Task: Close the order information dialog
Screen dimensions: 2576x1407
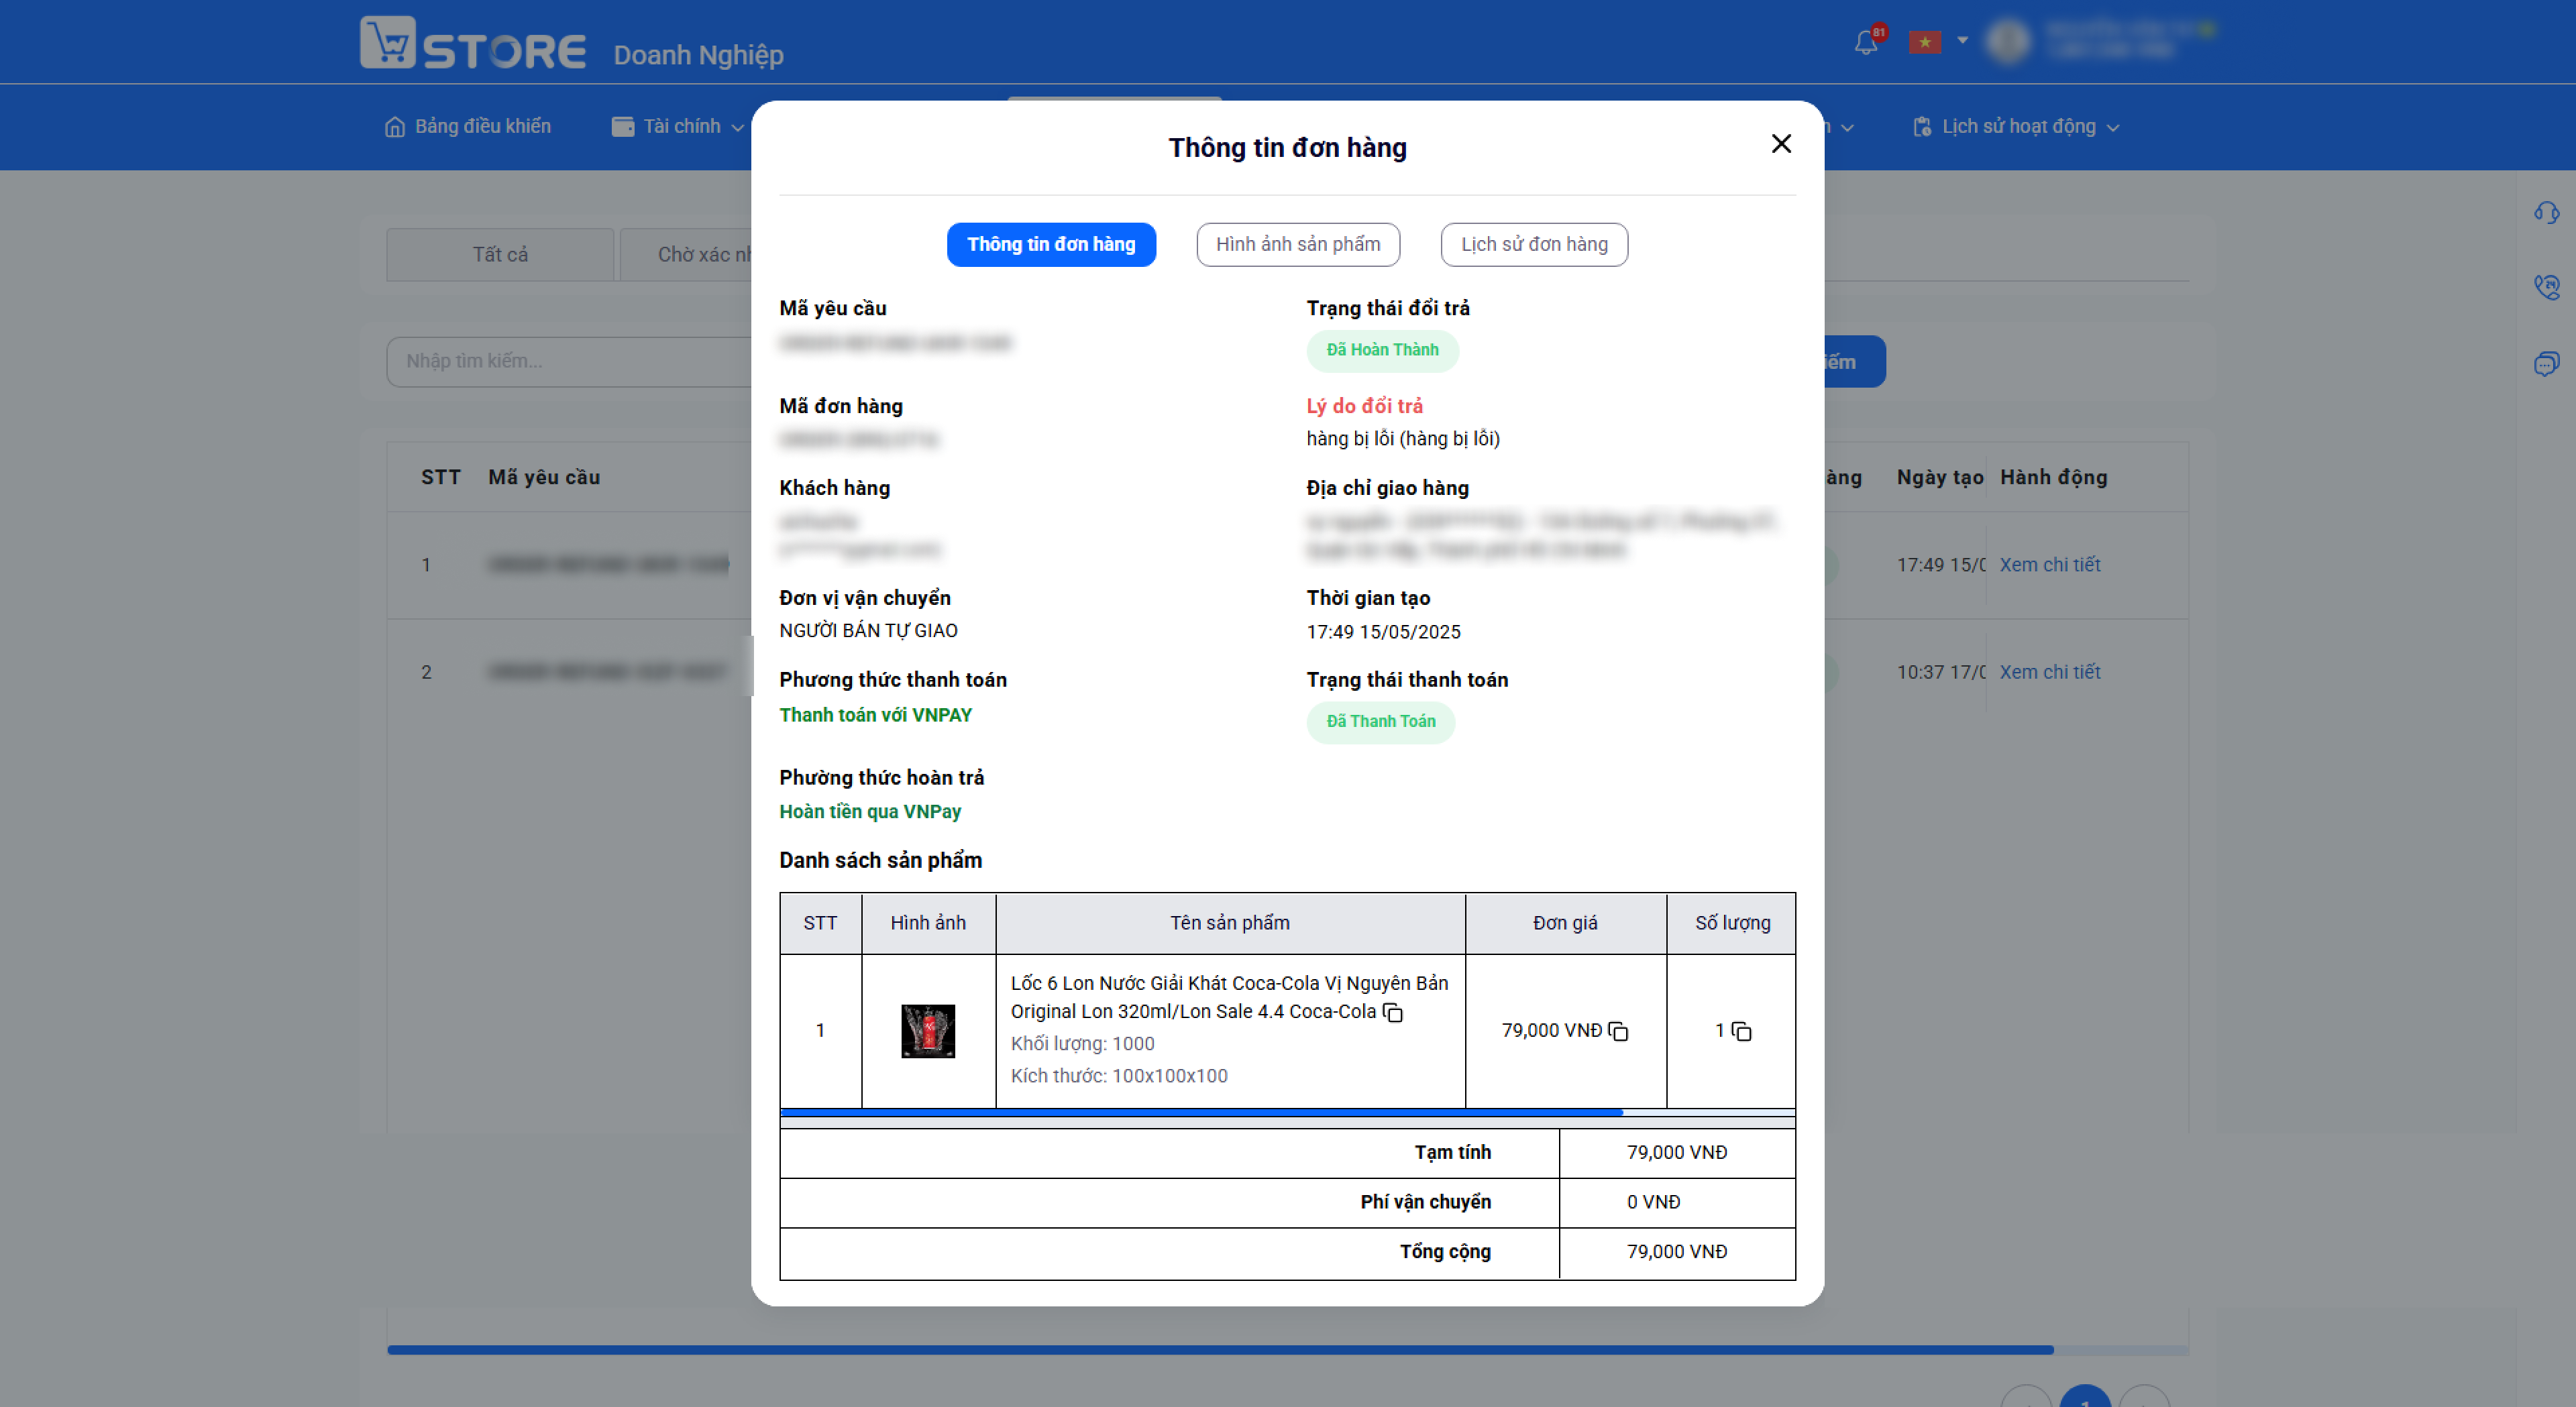Action: tap(1781, 144)
